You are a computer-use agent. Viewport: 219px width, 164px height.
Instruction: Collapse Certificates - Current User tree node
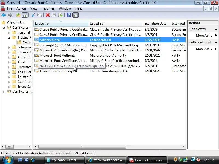(x=4, y=28)
